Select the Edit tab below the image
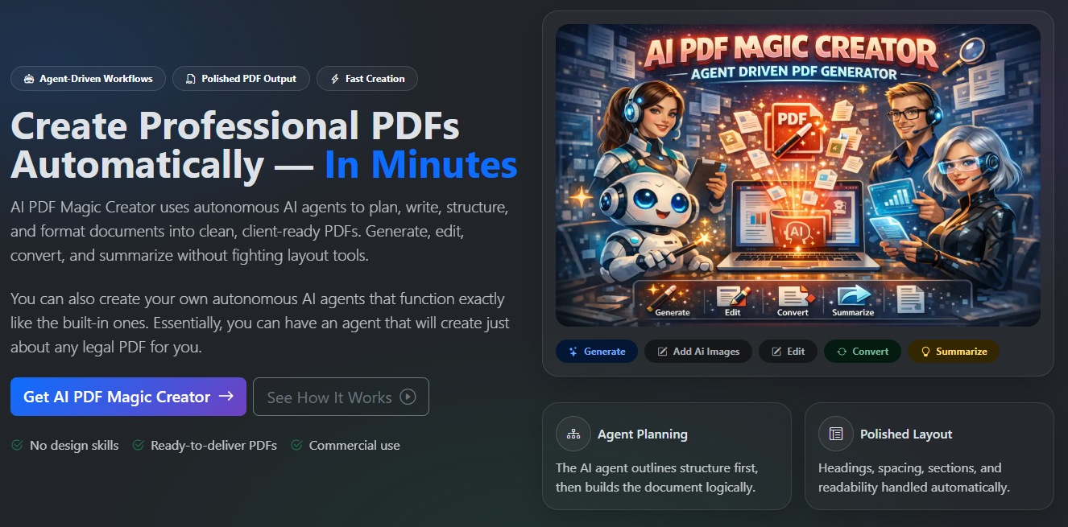 [788, 352]
